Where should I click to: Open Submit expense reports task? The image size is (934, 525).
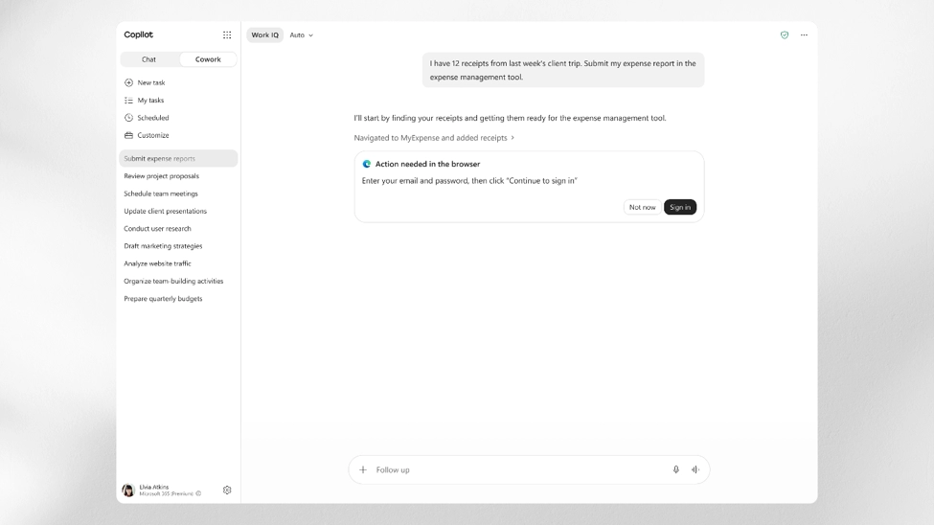click(x=178, y=158)
